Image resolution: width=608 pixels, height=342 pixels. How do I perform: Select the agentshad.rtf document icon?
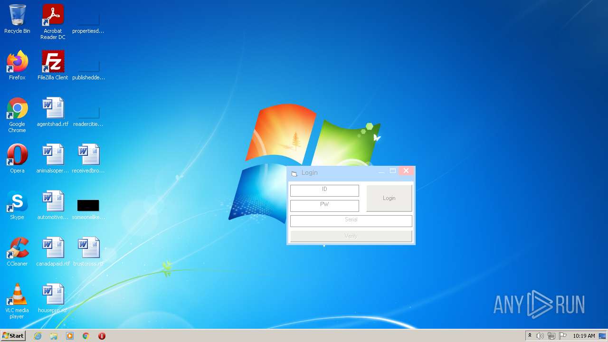point(53,112)
